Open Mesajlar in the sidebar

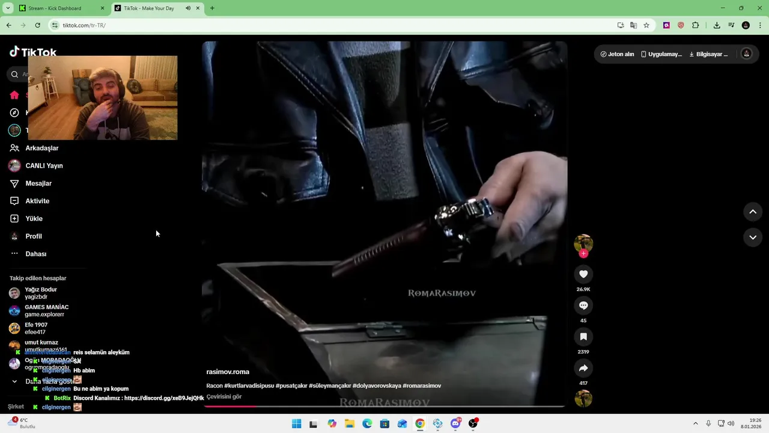coord(38,183)
